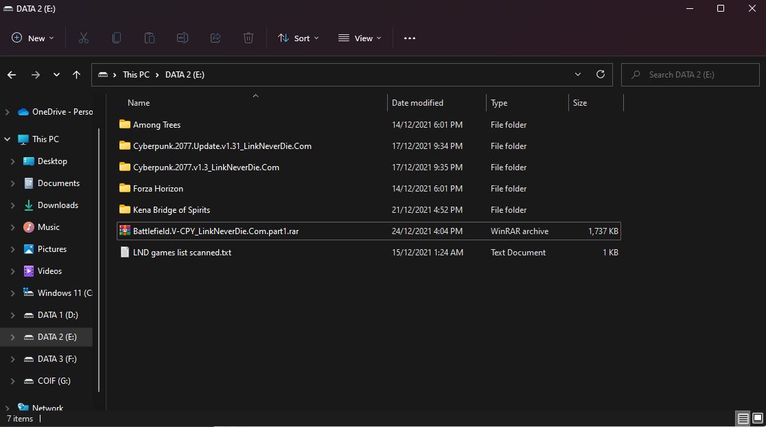This screenshot has height=427, width=766.
Task: Open the See more ellipsis menu
Action: 410,38
